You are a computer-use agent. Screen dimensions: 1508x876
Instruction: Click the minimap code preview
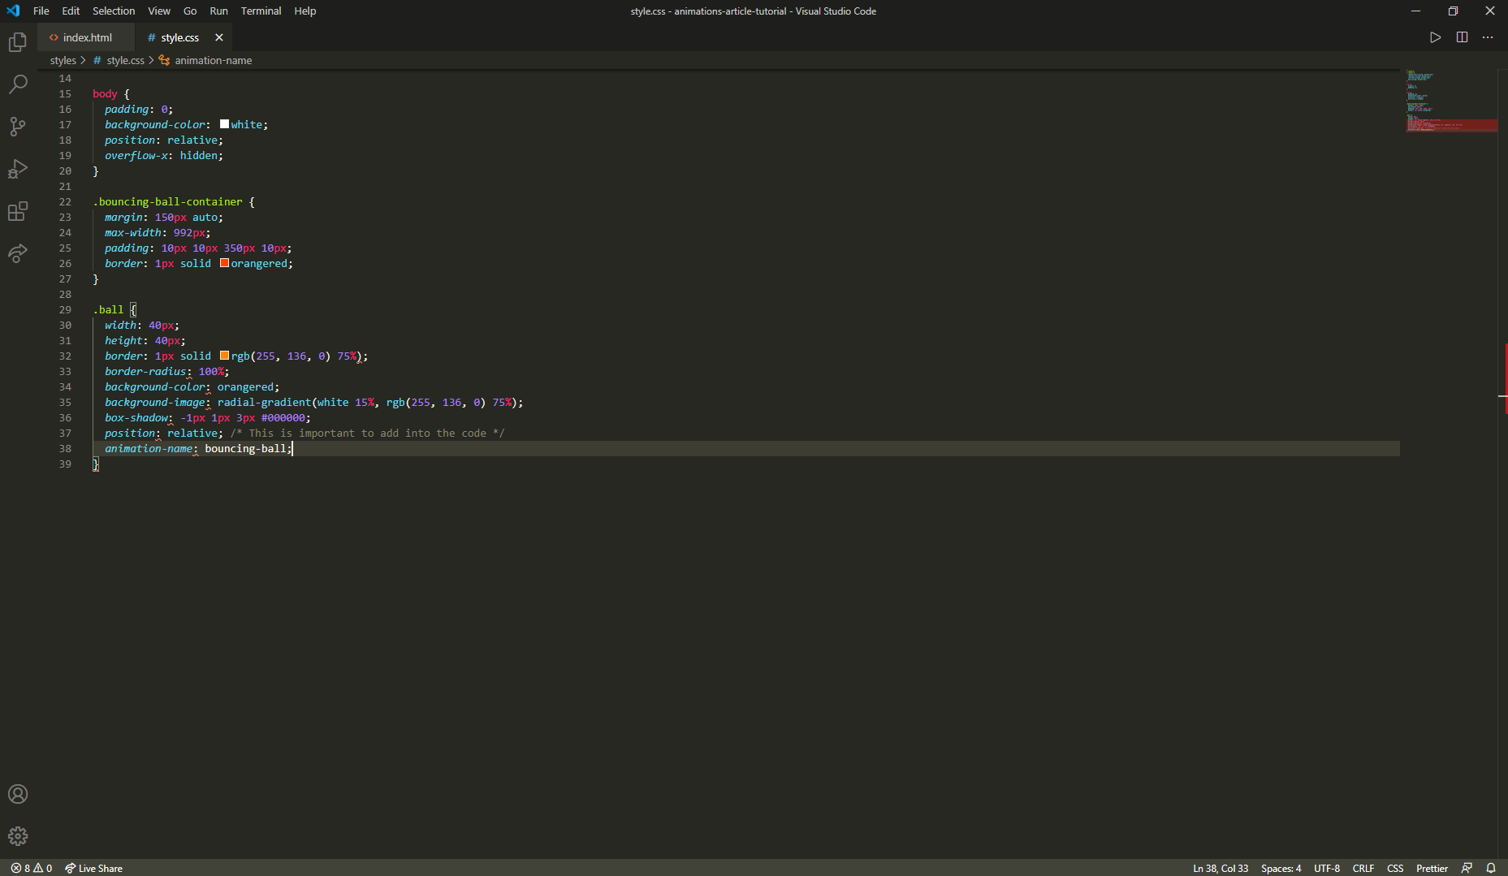point(1451,101)
